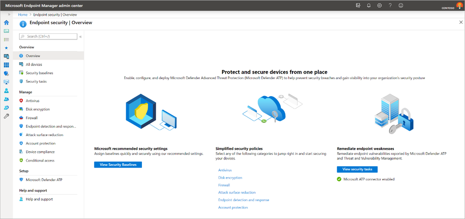
Task: Close the Endpoint security blade
Action: point(460,22)
